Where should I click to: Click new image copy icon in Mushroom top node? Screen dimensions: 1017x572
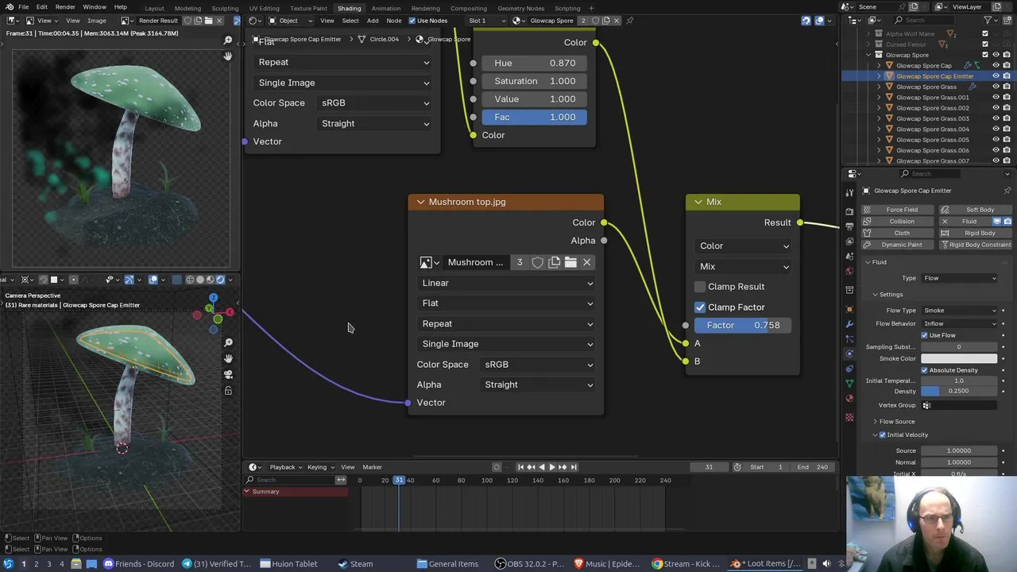554,262
